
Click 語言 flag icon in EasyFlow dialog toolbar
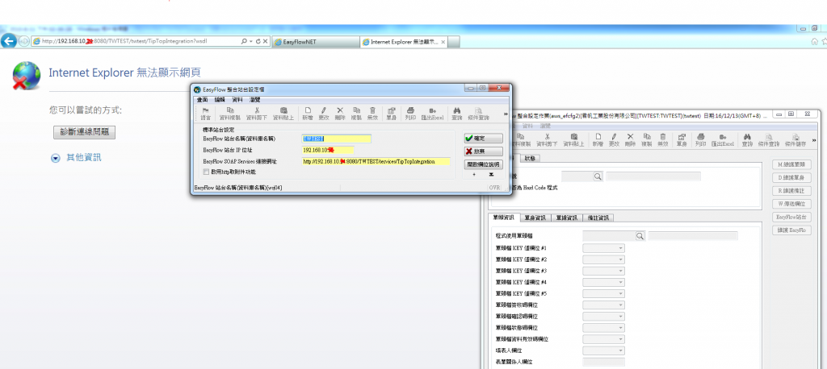pyautogui.click(x=206, y=113)
